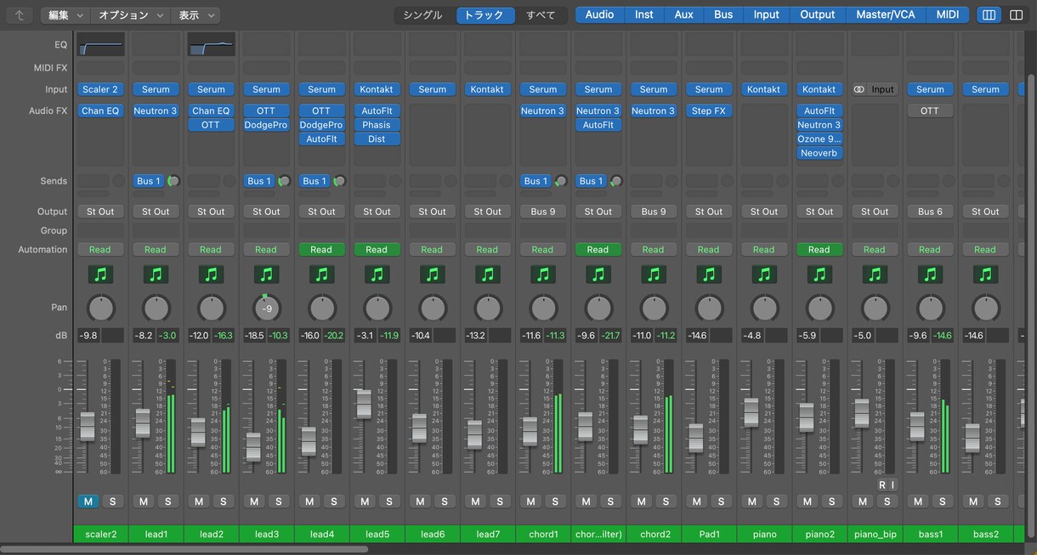Click the music note icon on lead7
This screenshot has height=555, width=1037.
click(x=487, y=275)
